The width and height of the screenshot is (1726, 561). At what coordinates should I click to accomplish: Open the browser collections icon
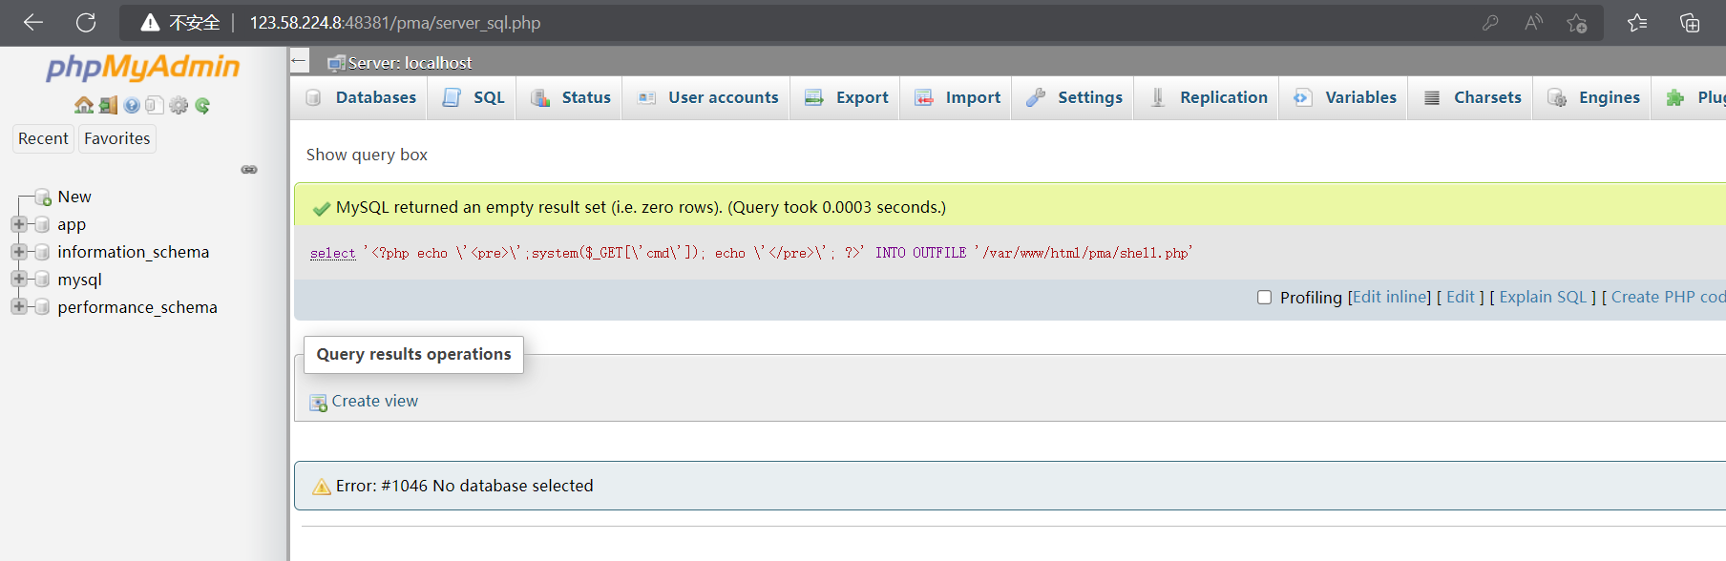point(1690,22)
